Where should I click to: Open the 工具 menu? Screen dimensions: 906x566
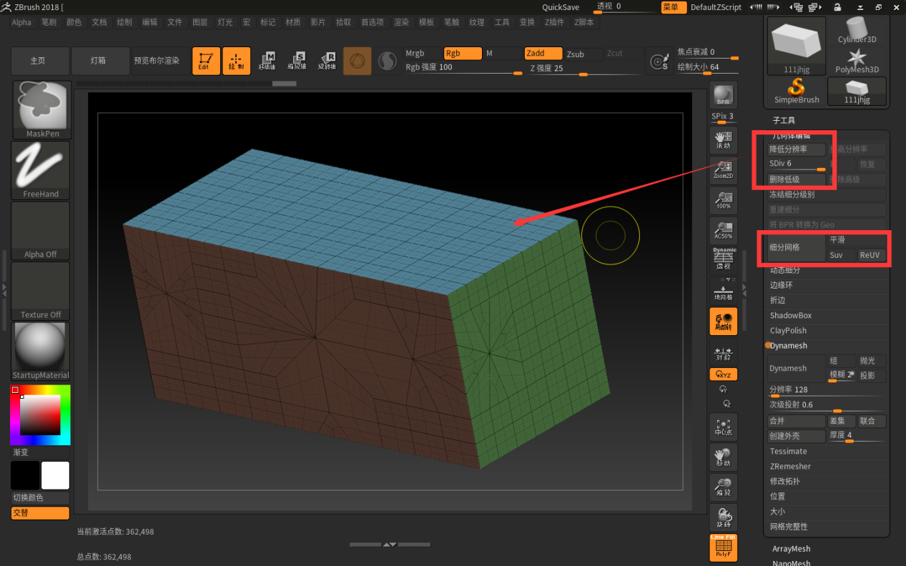click(502, 22)
